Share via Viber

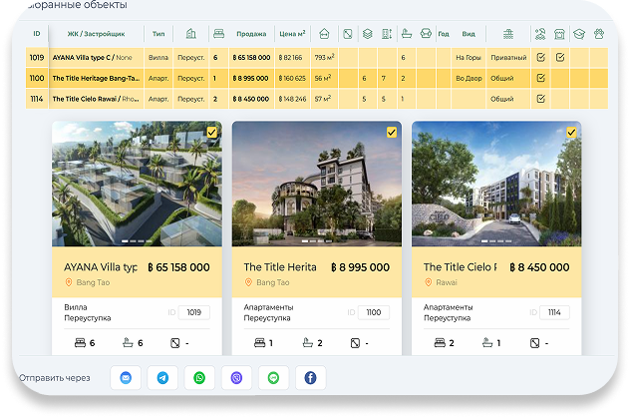[x=237, y=378]
